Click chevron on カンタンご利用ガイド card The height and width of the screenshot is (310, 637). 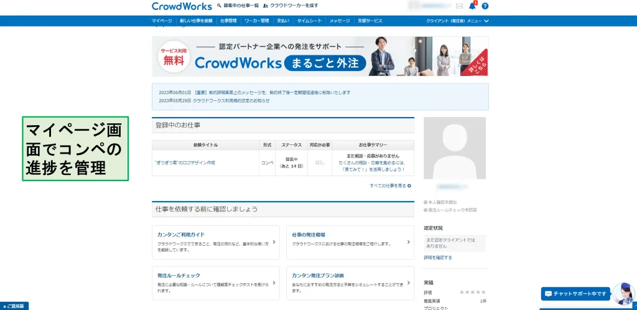tap(274, 242)
